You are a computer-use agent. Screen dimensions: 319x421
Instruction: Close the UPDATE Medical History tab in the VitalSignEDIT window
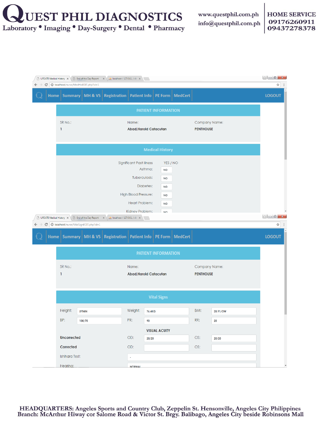click(x=68, y=218)
